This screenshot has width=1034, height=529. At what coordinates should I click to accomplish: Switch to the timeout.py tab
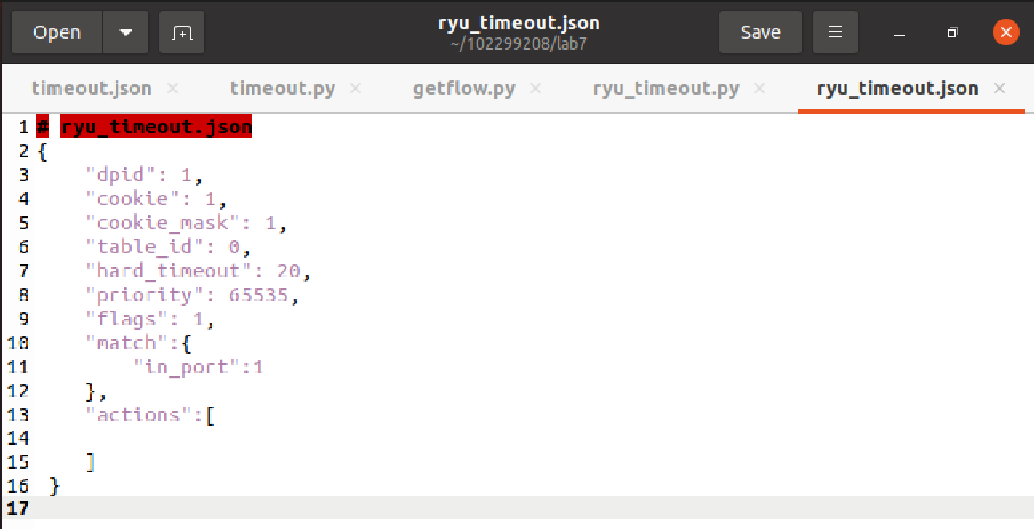pos(282,88)
